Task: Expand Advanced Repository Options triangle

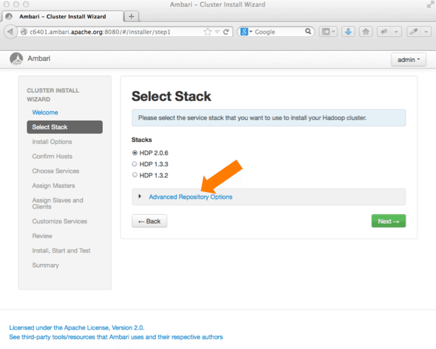Action: pos(140,196)
